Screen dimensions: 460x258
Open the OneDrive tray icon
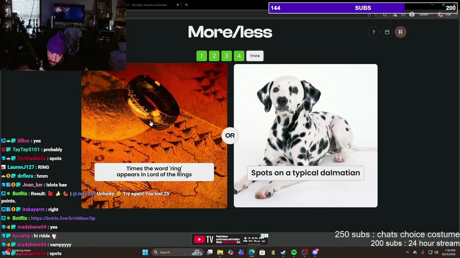tap(415, 252)
